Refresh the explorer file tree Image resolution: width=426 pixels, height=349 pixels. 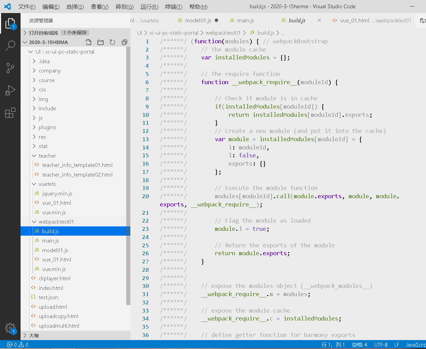click(x=113, y=42)
